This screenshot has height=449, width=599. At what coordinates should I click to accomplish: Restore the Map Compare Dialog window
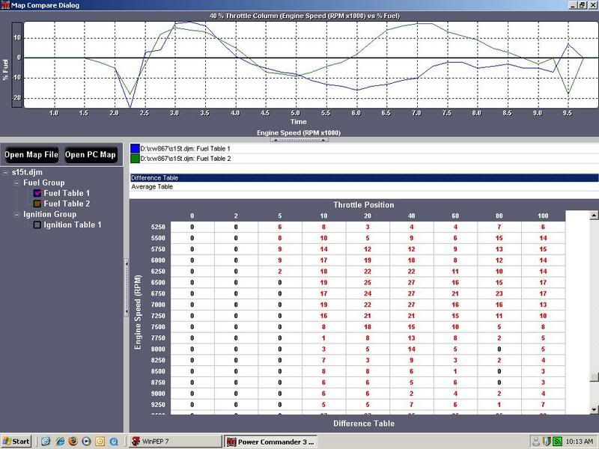[582, 5]
